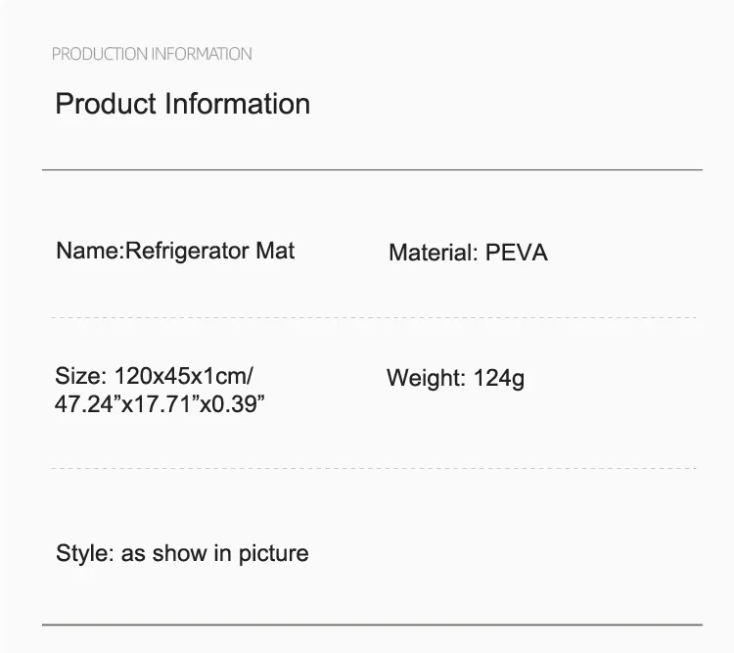Image resolution: width=734 pixels, height=653 pixels.
Task: Click the phrase "as show in picture"
Action: 215,553
